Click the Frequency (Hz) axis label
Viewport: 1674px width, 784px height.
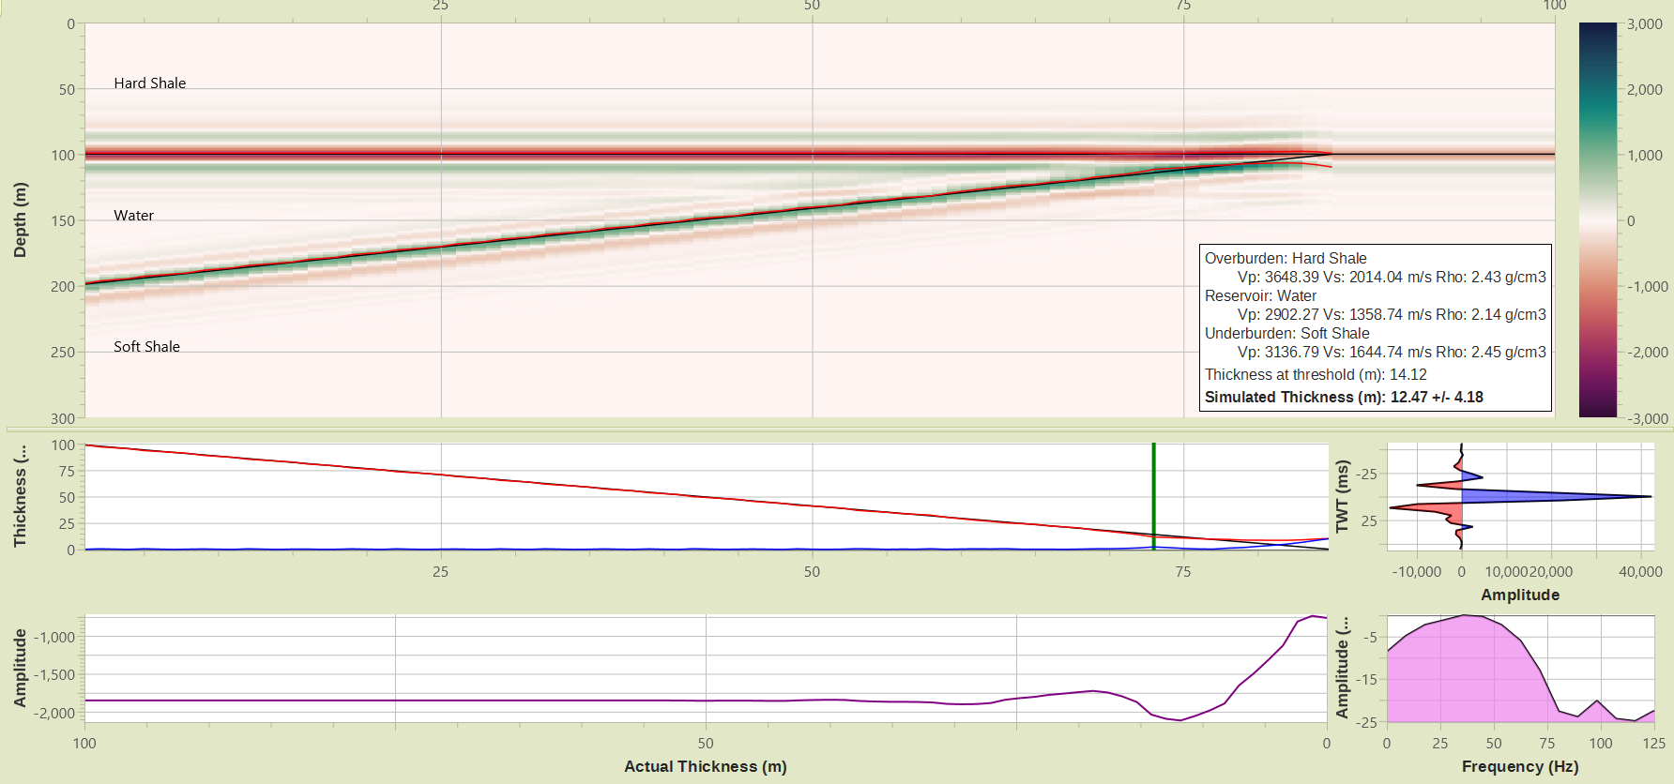[x=1520, y=766]
